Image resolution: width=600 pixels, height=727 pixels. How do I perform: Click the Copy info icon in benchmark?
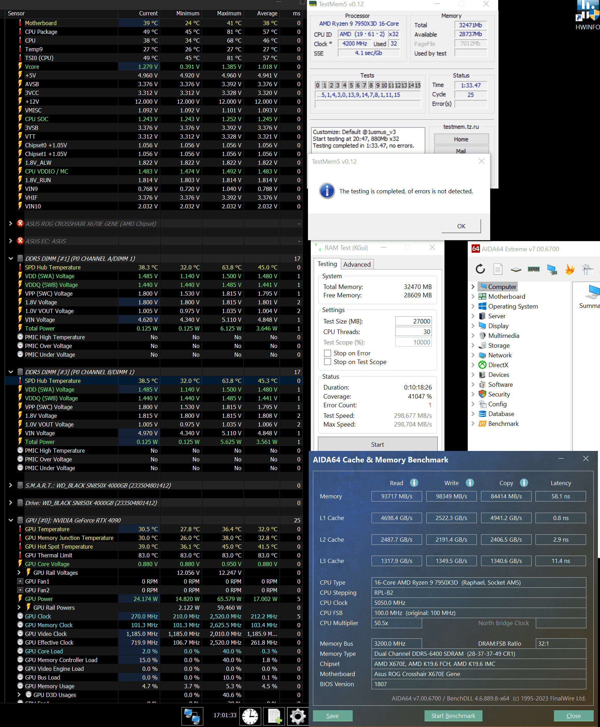[524, 483]
